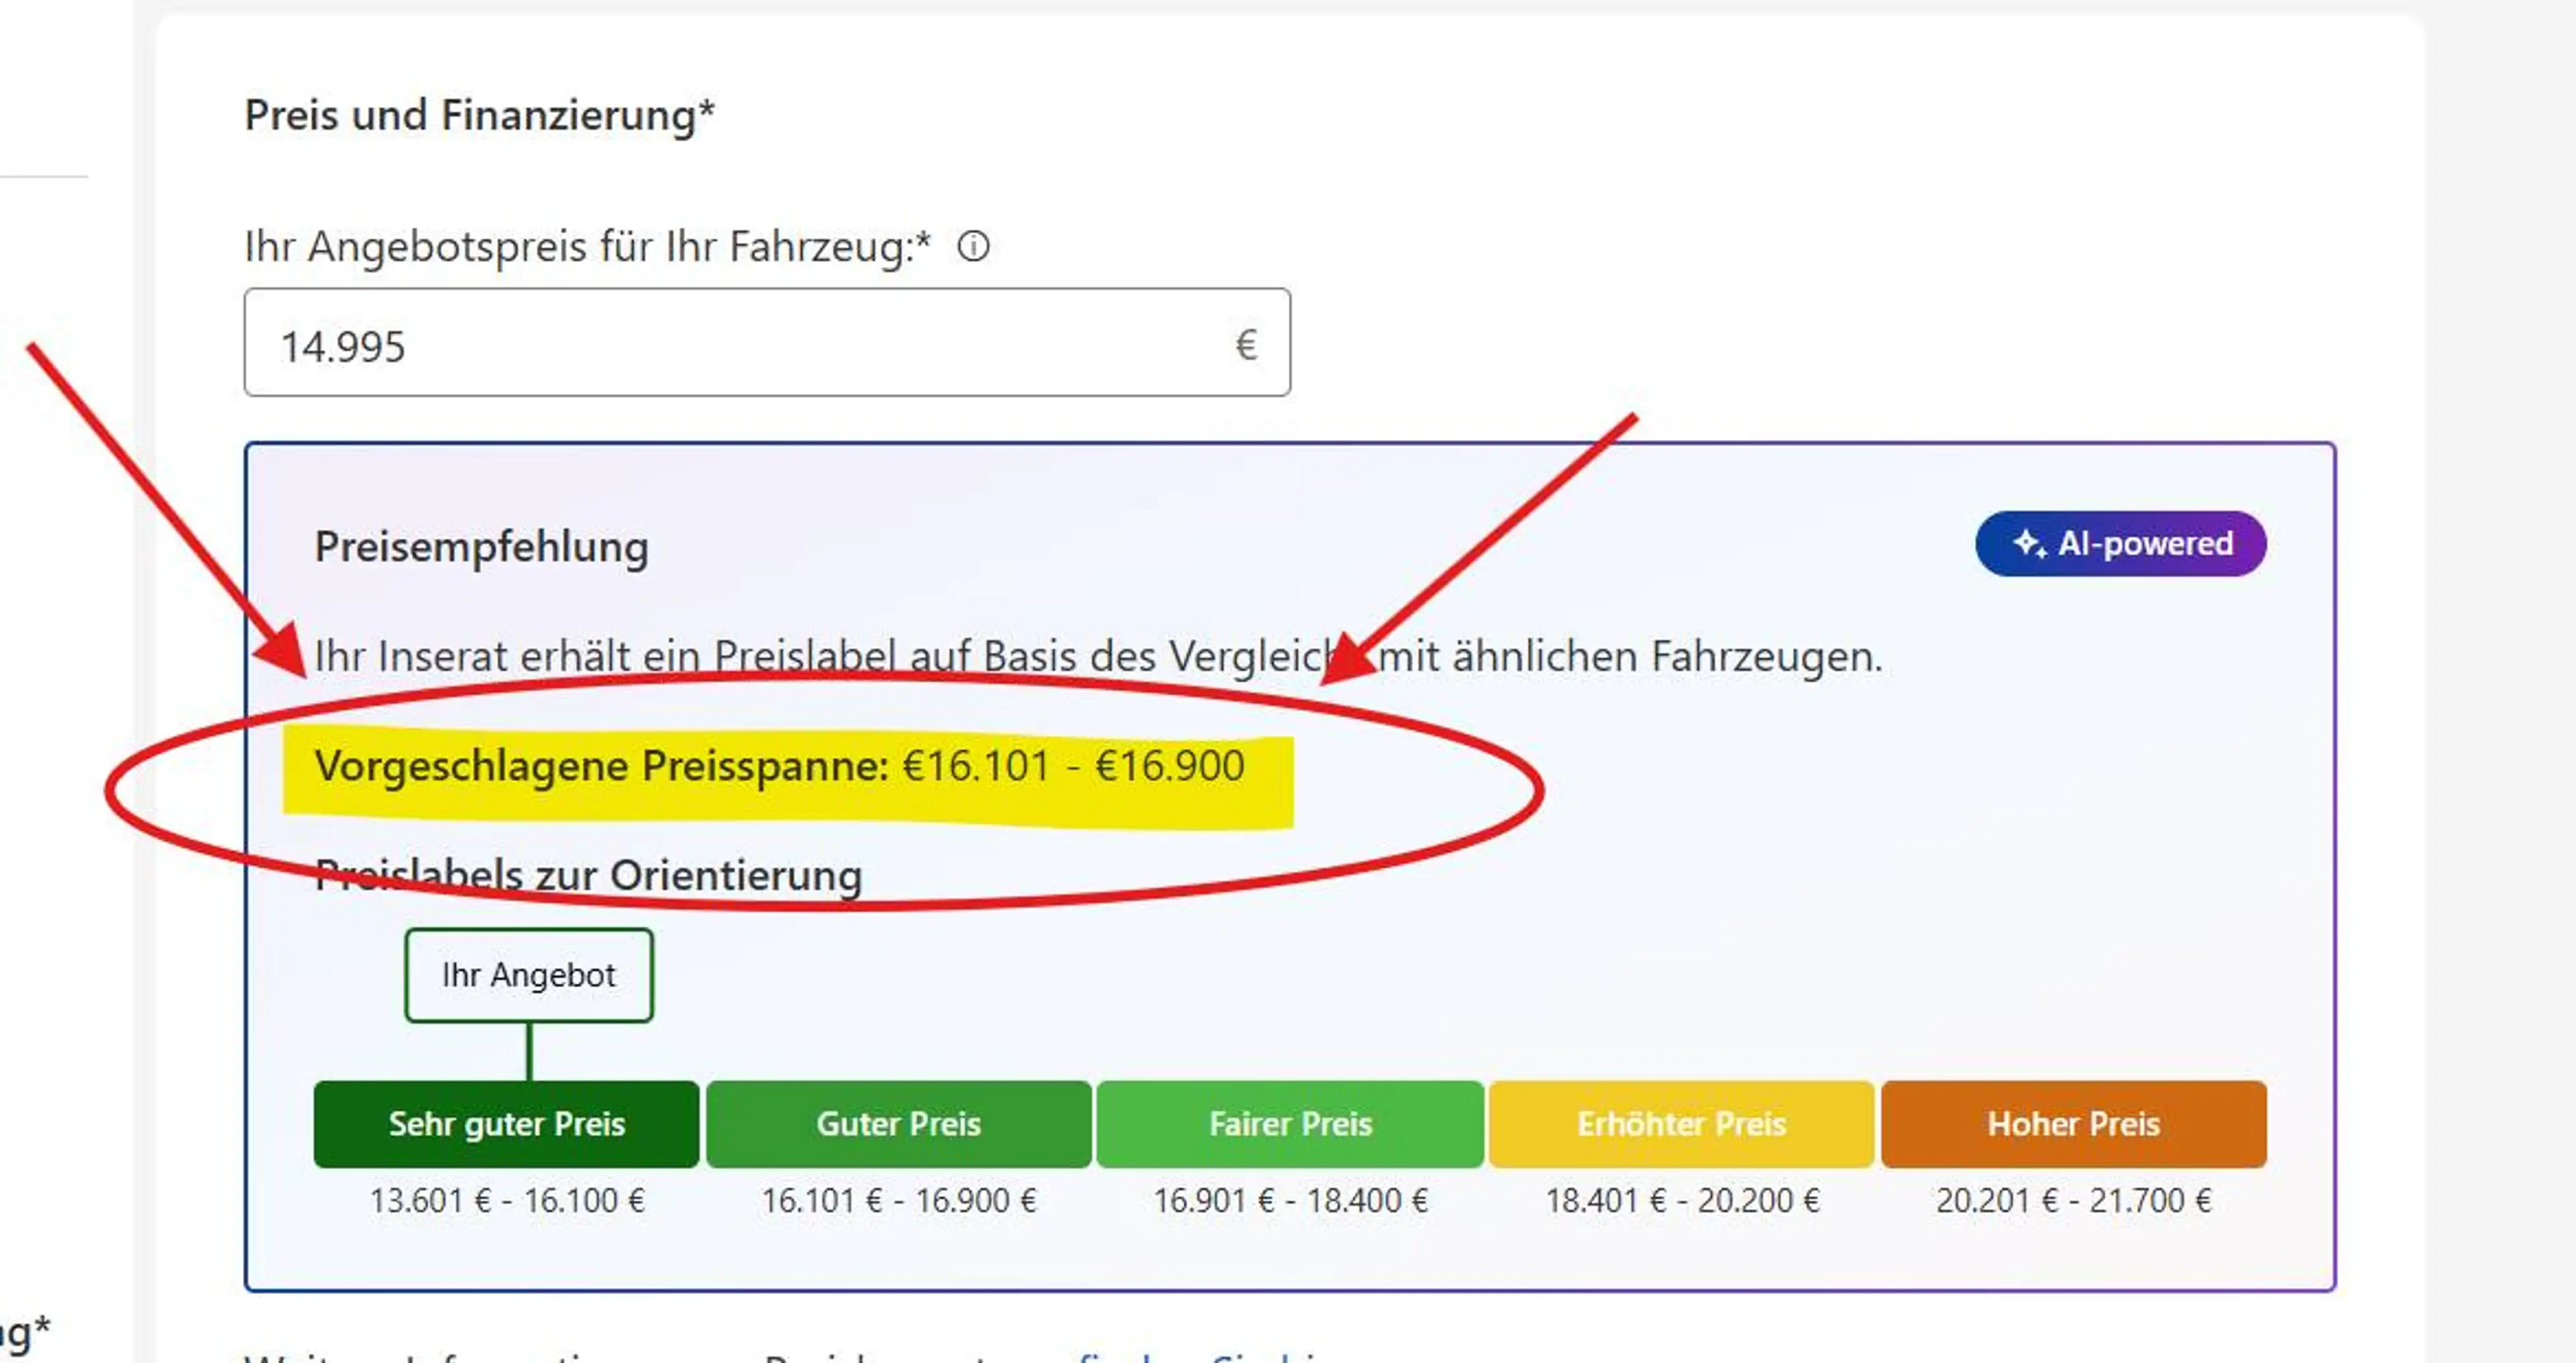Click the Euro symbol in the price field
This screenshot has width=2576, height=1363.
click(x=1245, y=345)
